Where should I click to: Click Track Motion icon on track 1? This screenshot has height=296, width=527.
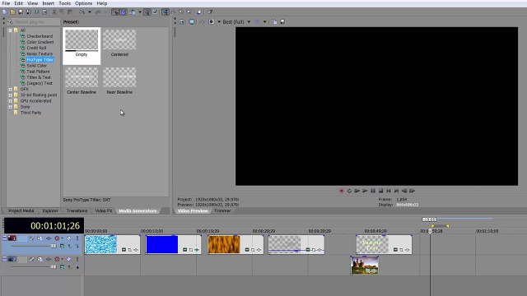tap(40, 238)
